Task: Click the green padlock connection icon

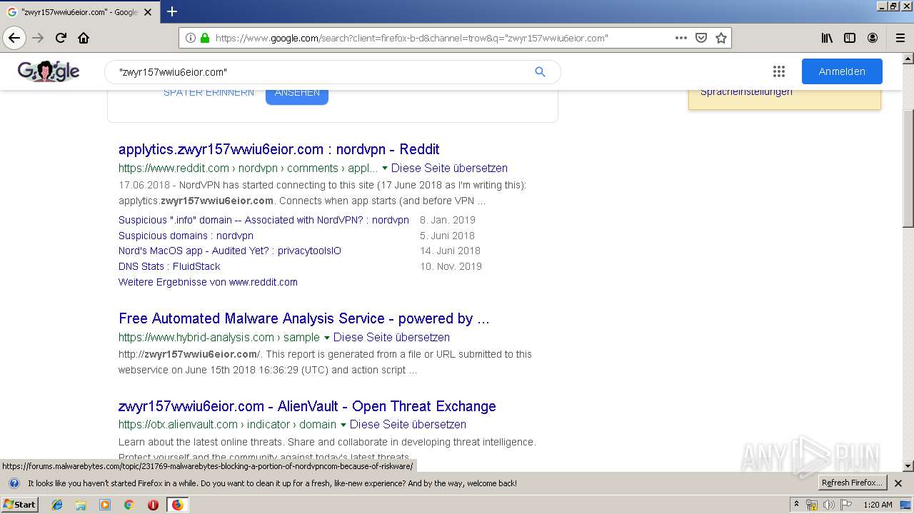Action: coord(205,38)
